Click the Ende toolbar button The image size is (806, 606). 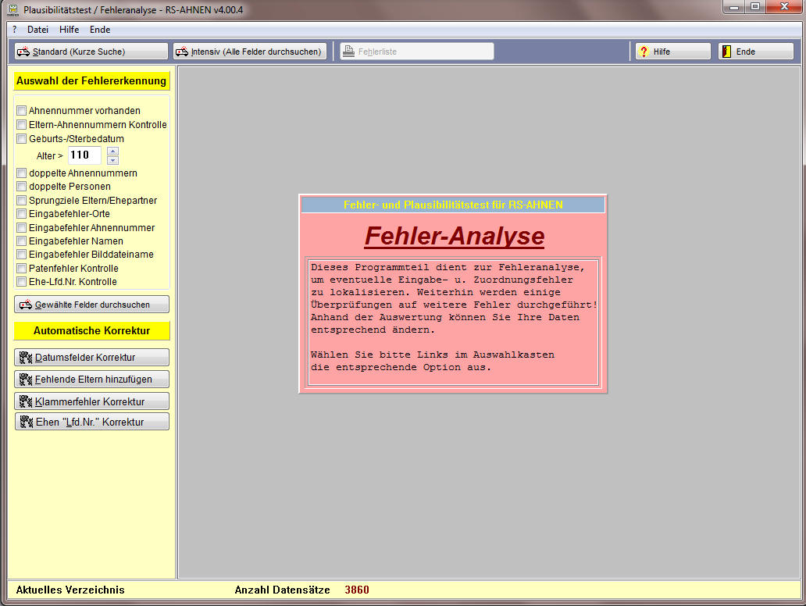(x=756, y=52)
